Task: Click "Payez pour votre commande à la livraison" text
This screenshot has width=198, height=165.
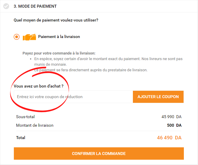Action: 59,53
